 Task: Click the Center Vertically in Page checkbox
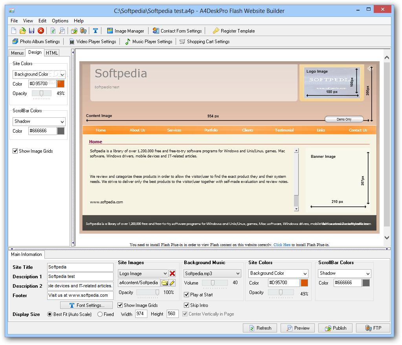pos(185,314)
